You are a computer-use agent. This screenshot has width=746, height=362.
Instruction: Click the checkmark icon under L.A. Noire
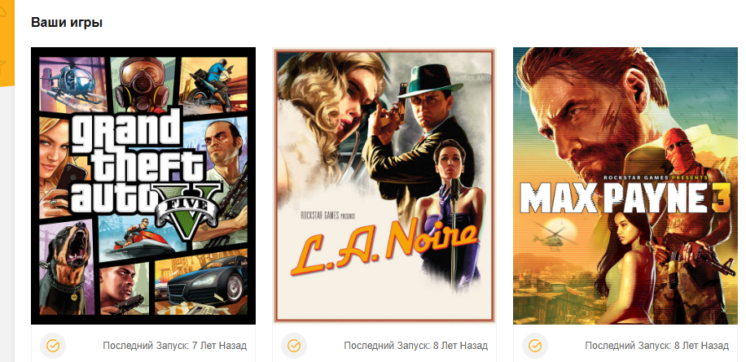pyautogui.click(x=294, y=346)
